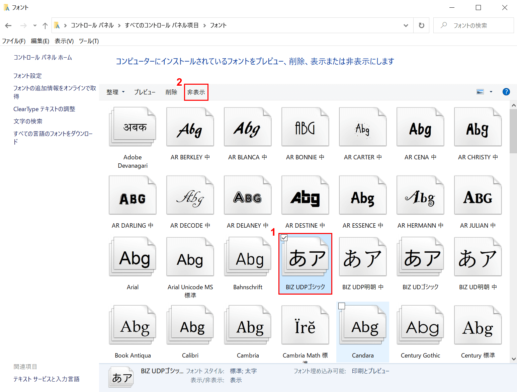Select the AR BLANCA font icon

(x=248, y=127)
